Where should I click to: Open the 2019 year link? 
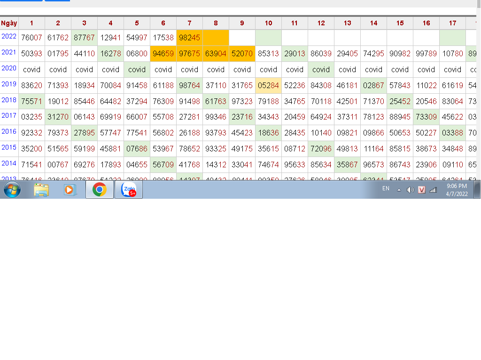pyautogui.click(x=9, y=84)
